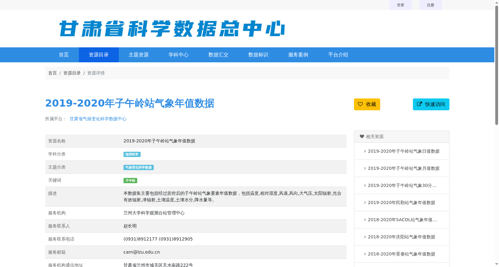499x267 pixels.
Task: Click contact name 赵长明
Action: point(130,226)
